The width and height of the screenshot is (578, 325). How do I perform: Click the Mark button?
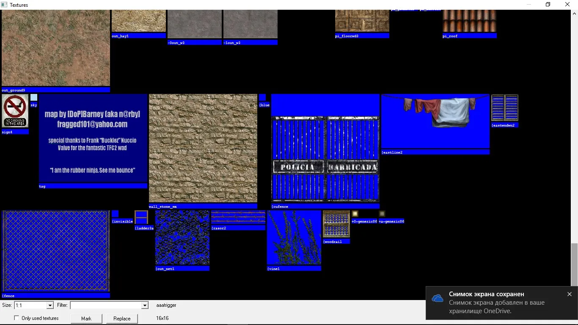coord(86,319)
